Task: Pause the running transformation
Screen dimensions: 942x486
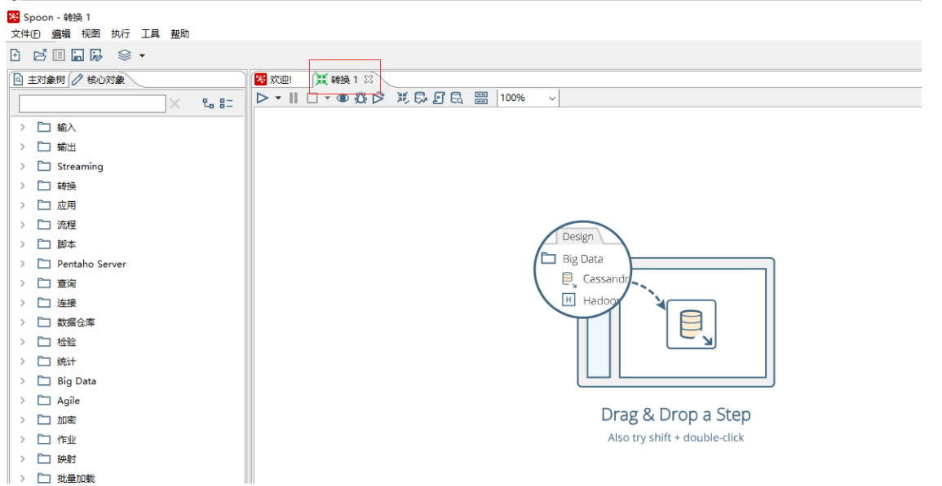Action: point(294,98)
